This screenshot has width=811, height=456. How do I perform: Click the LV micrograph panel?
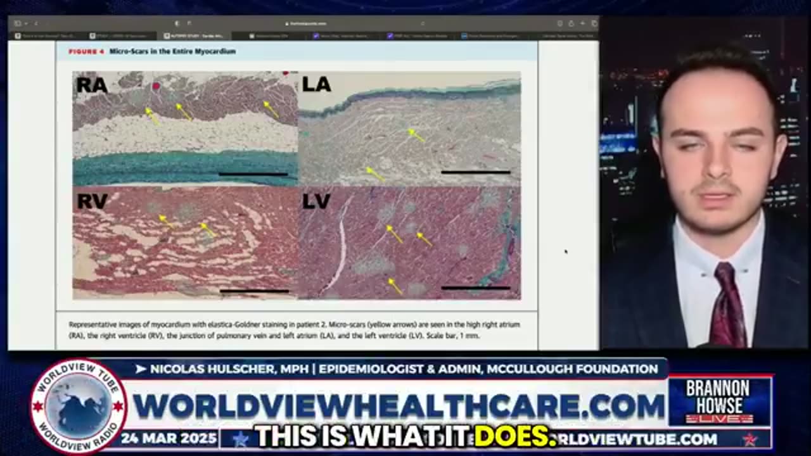click(x=409, y=243)
